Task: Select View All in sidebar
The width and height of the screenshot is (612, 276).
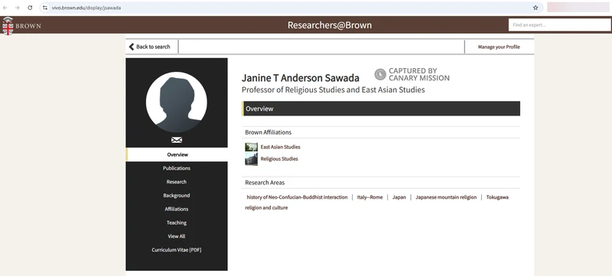Action: pos(177,236)
